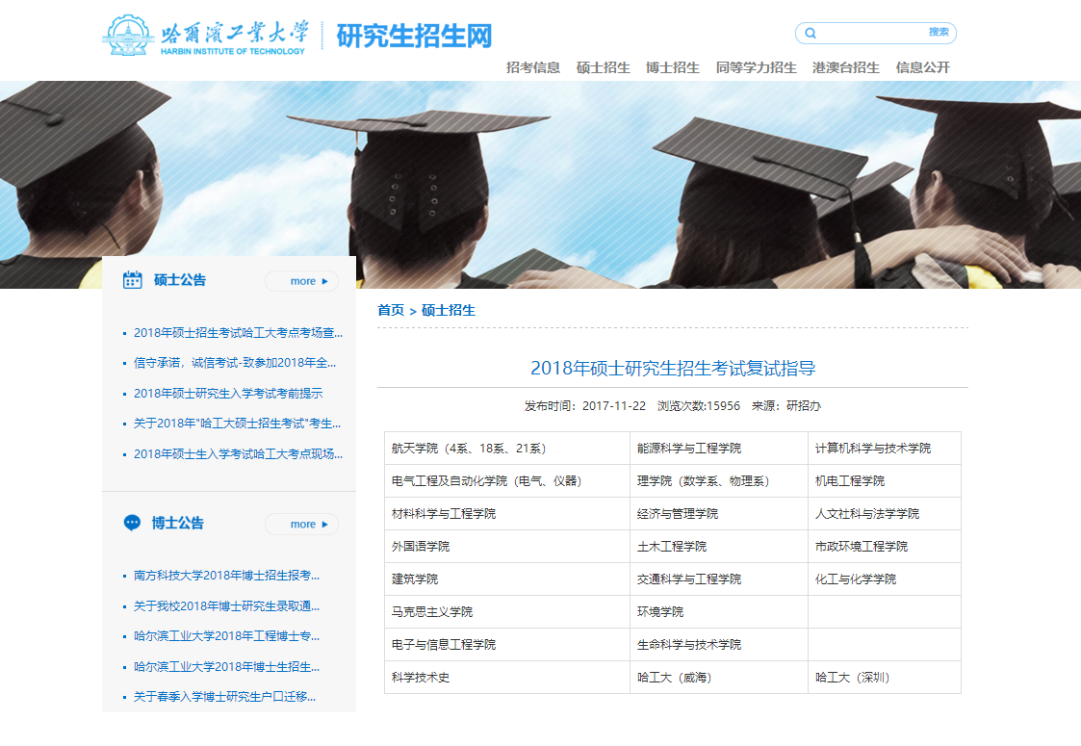Viewport: 1081px width, 746px height.
Task: Select 理学院（数学系、物理系）cell
Action: click(719, 481)
